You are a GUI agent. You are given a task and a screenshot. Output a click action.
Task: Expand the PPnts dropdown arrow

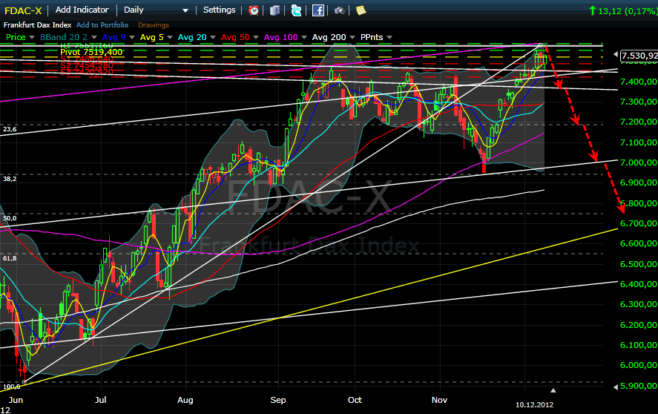389,37
